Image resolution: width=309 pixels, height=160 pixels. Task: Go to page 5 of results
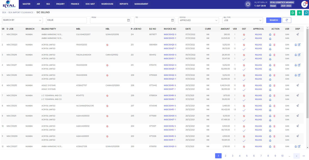tap(247, 156)
